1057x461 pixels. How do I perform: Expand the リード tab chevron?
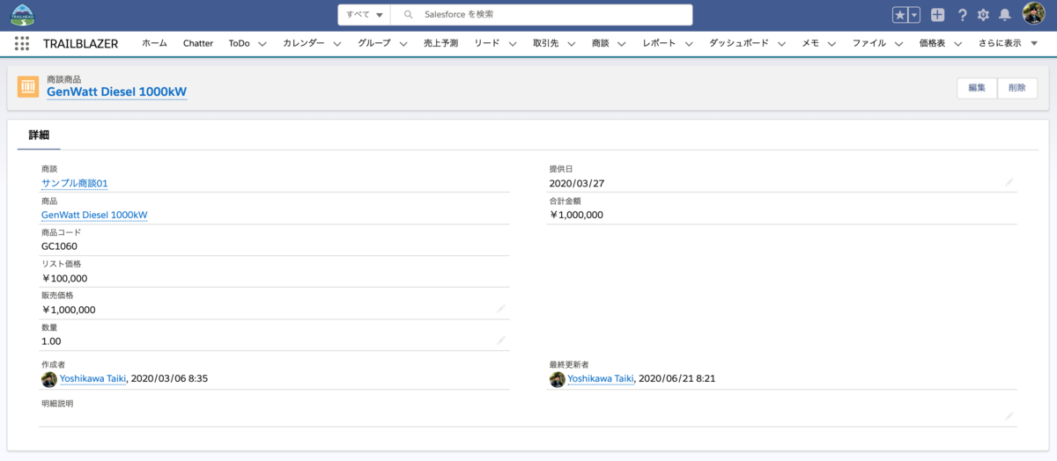point(512,43)
